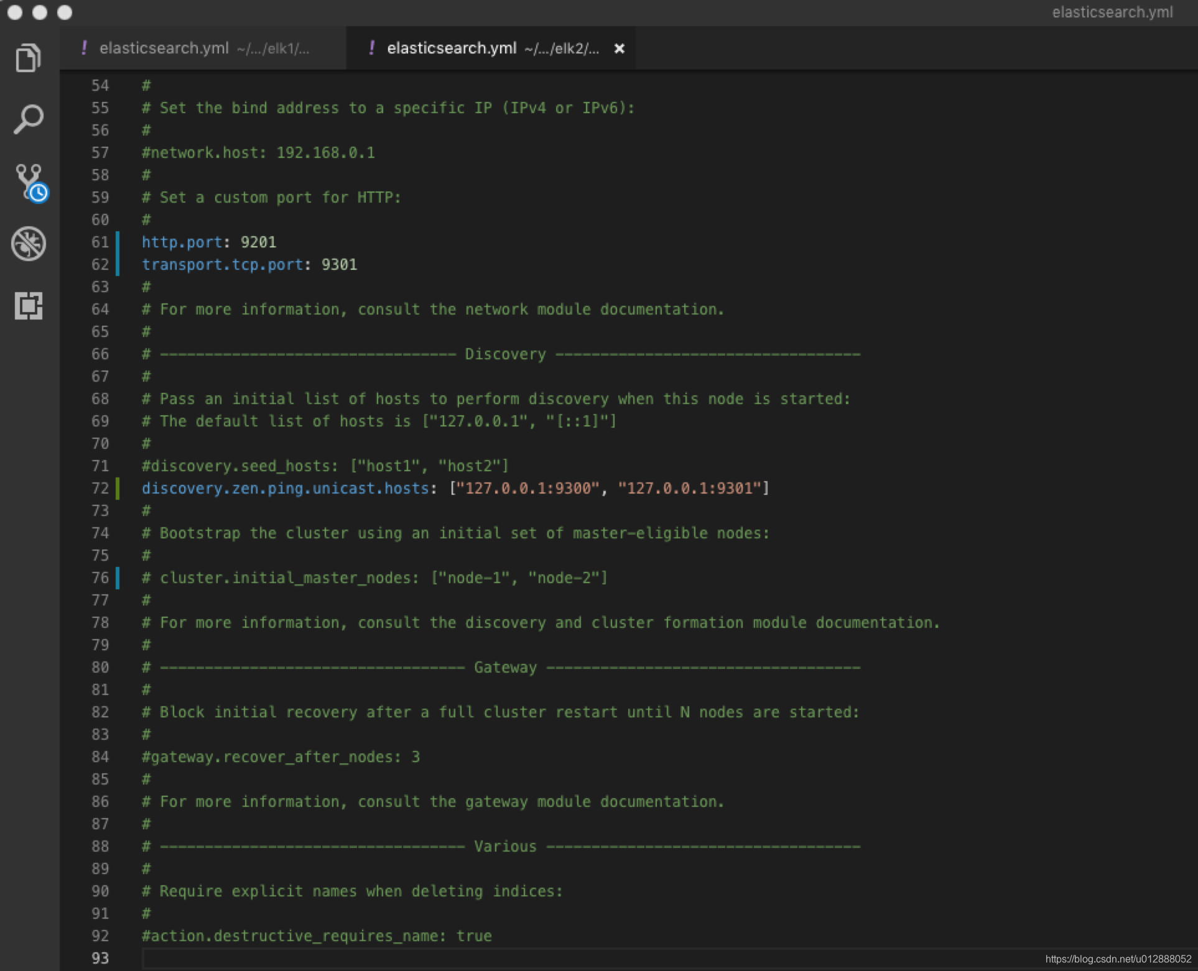Click the "127.0.0.1:9301" host string
The image size is (1198, 971).
tap(689, 488)
